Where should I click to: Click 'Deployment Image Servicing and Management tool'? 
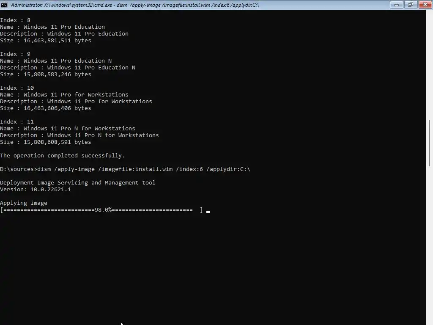point(78,183)
